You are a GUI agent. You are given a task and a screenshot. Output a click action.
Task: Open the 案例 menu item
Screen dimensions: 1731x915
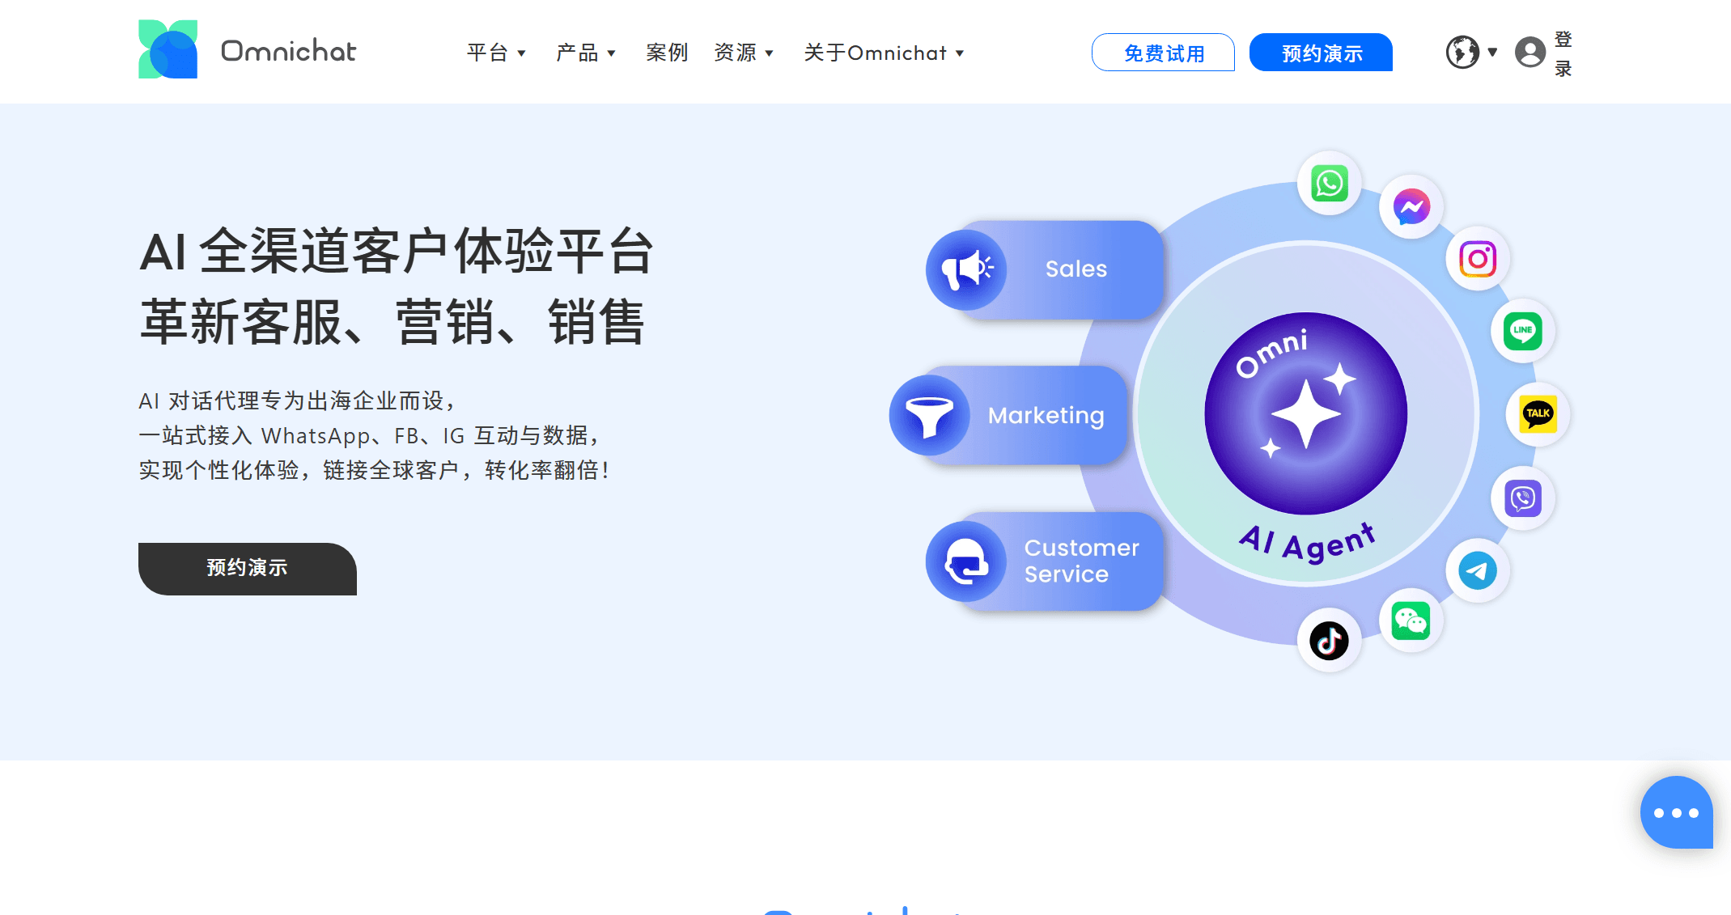click(x=666, y=53)
